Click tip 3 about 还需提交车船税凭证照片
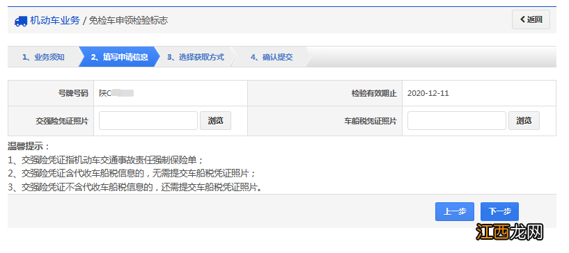The width and height of the screenshot is (569, 253). click(x=135, y=188)
